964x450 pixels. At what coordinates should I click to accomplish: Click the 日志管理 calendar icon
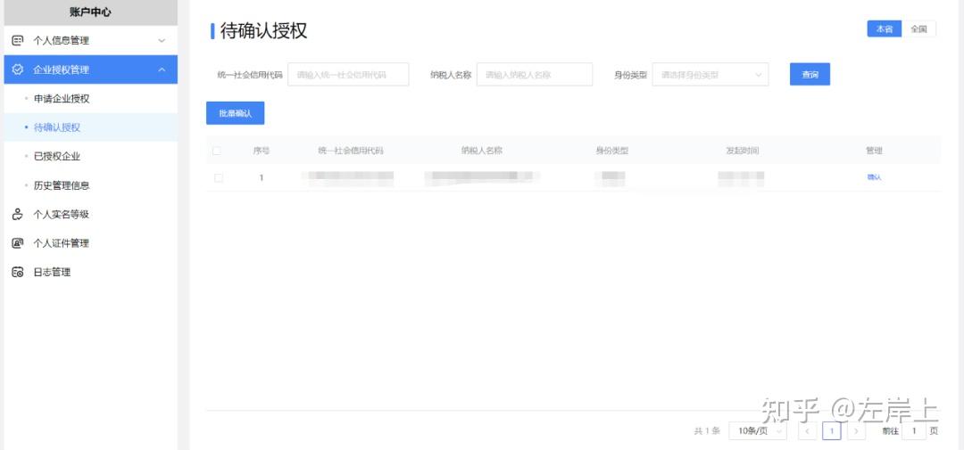pyautogui.click(x=18, y=272)
